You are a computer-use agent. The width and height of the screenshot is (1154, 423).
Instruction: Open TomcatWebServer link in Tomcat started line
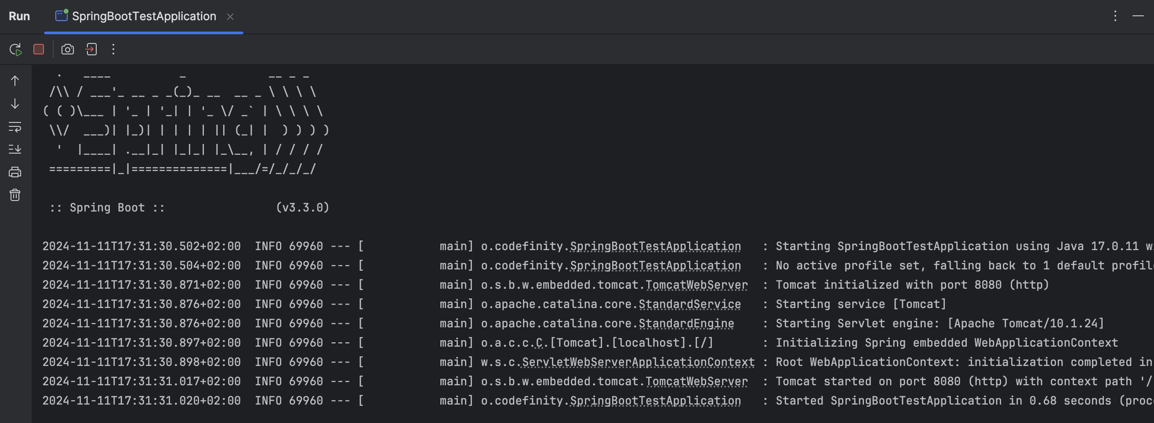pyautogui.click(x=697, y=381)
